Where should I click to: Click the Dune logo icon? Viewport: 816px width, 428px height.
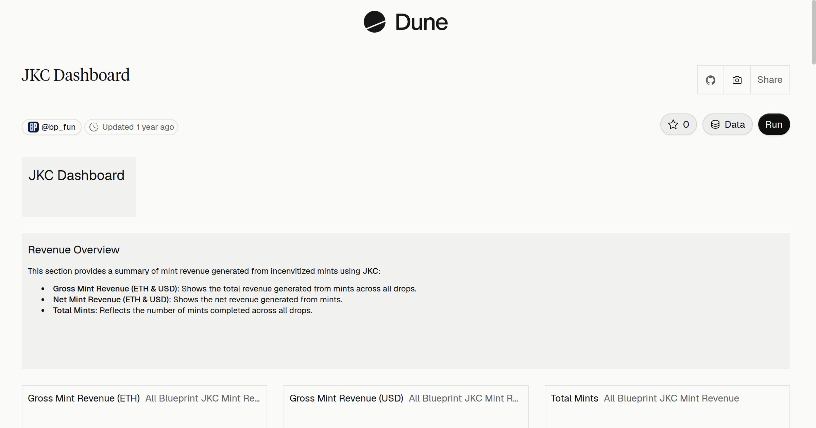pyautogui.click(x=374, y=22)
